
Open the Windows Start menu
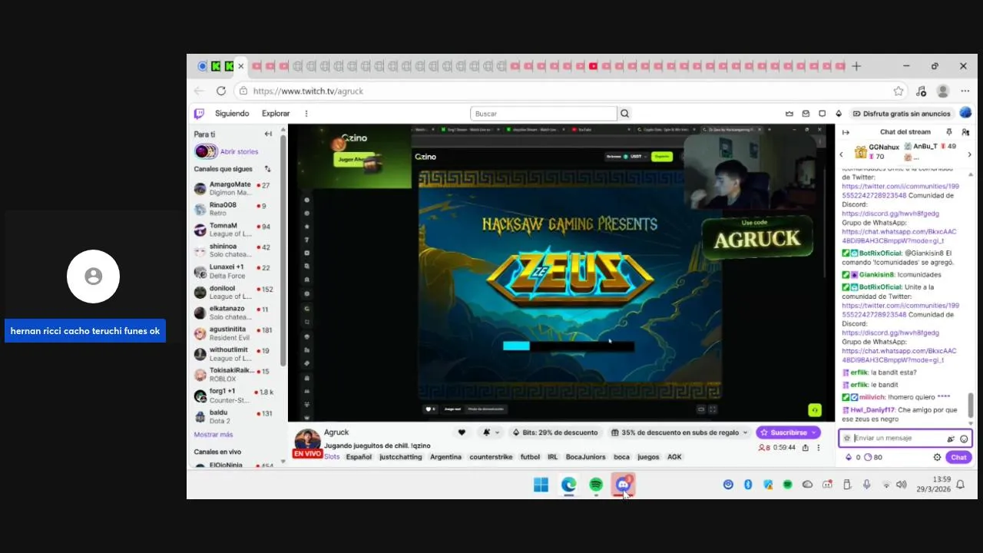[541, 485]
